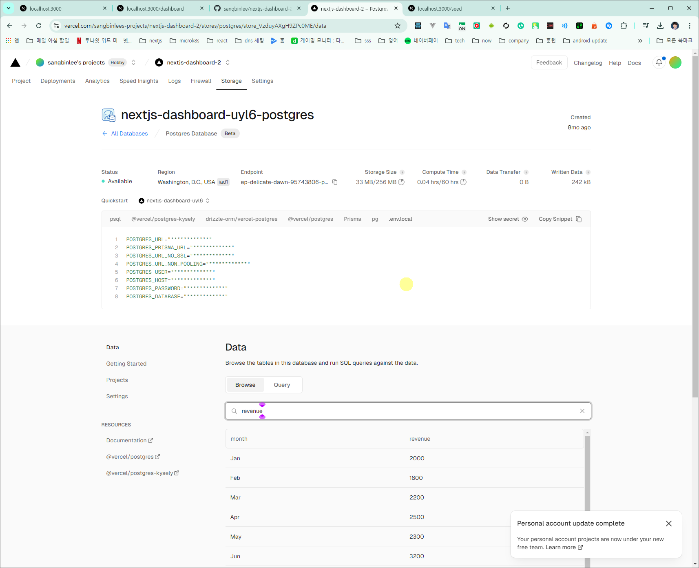The width and height of the screenshot is (699, 568).
Task: Show Data Transfer info tooltip
Action: 526,172
